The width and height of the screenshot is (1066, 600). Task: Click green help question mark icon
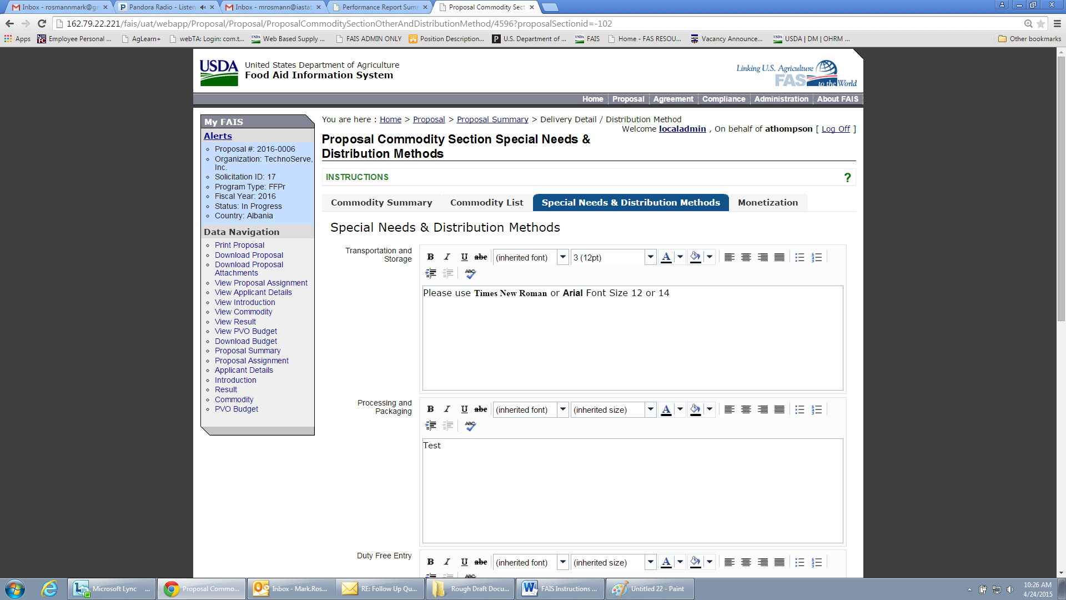pyautogui.click(x=847, y=177)
